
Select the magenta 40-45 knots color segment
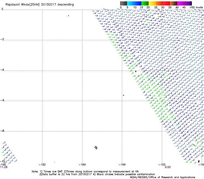181,3
